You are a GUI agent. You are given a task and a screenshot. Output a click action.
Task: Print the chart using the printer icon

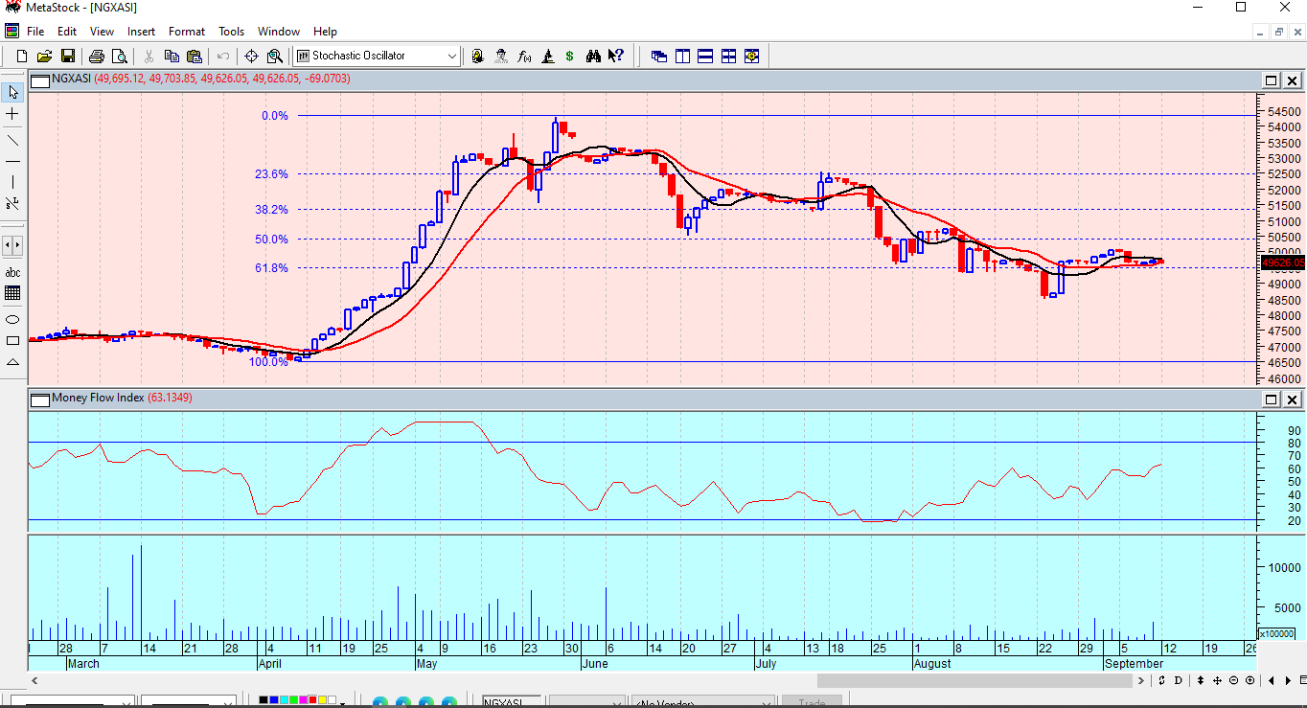(96, 56)
